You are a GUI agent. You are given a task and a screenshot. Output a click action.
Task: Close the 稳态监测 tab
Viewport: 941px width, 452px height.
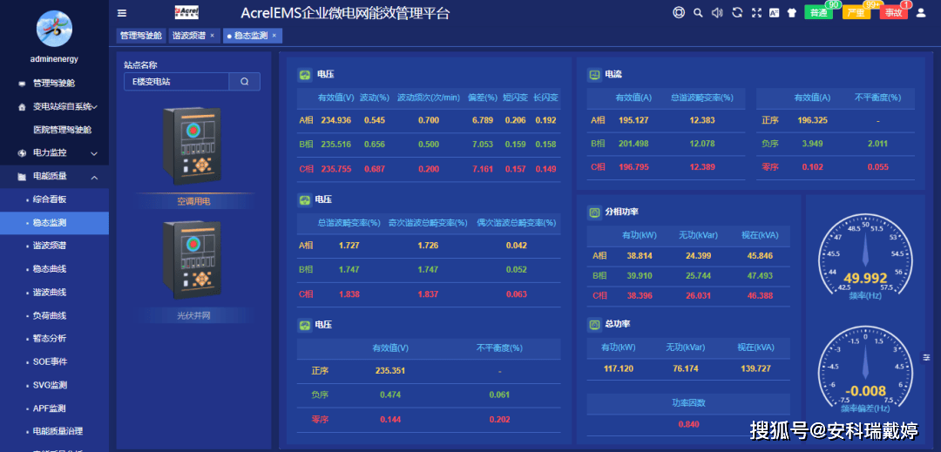[274, 36]
